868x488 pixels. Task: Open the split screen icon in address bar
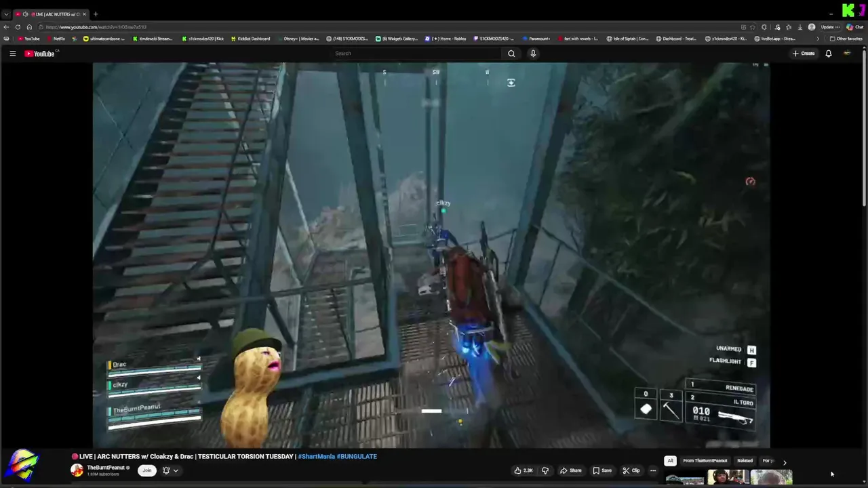click(x=743, y=27)
